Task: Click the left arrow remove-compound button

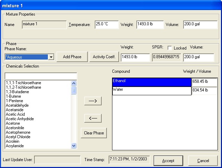Action: point(93,118)
